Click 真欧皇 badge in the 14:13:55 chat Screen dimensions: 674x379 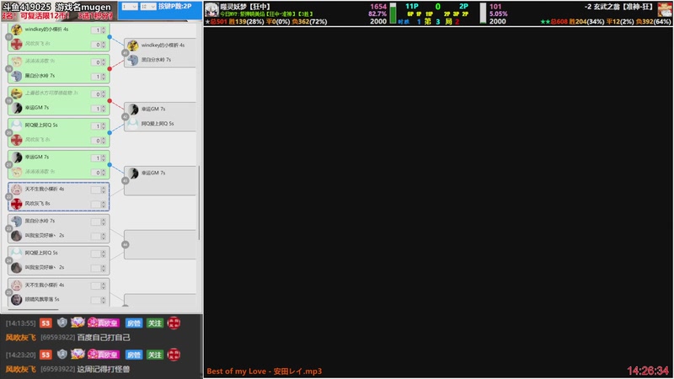pyautogui.click(x=104, y=323)
